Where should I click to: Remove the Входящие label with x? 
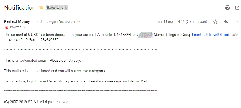click(66, 8)
